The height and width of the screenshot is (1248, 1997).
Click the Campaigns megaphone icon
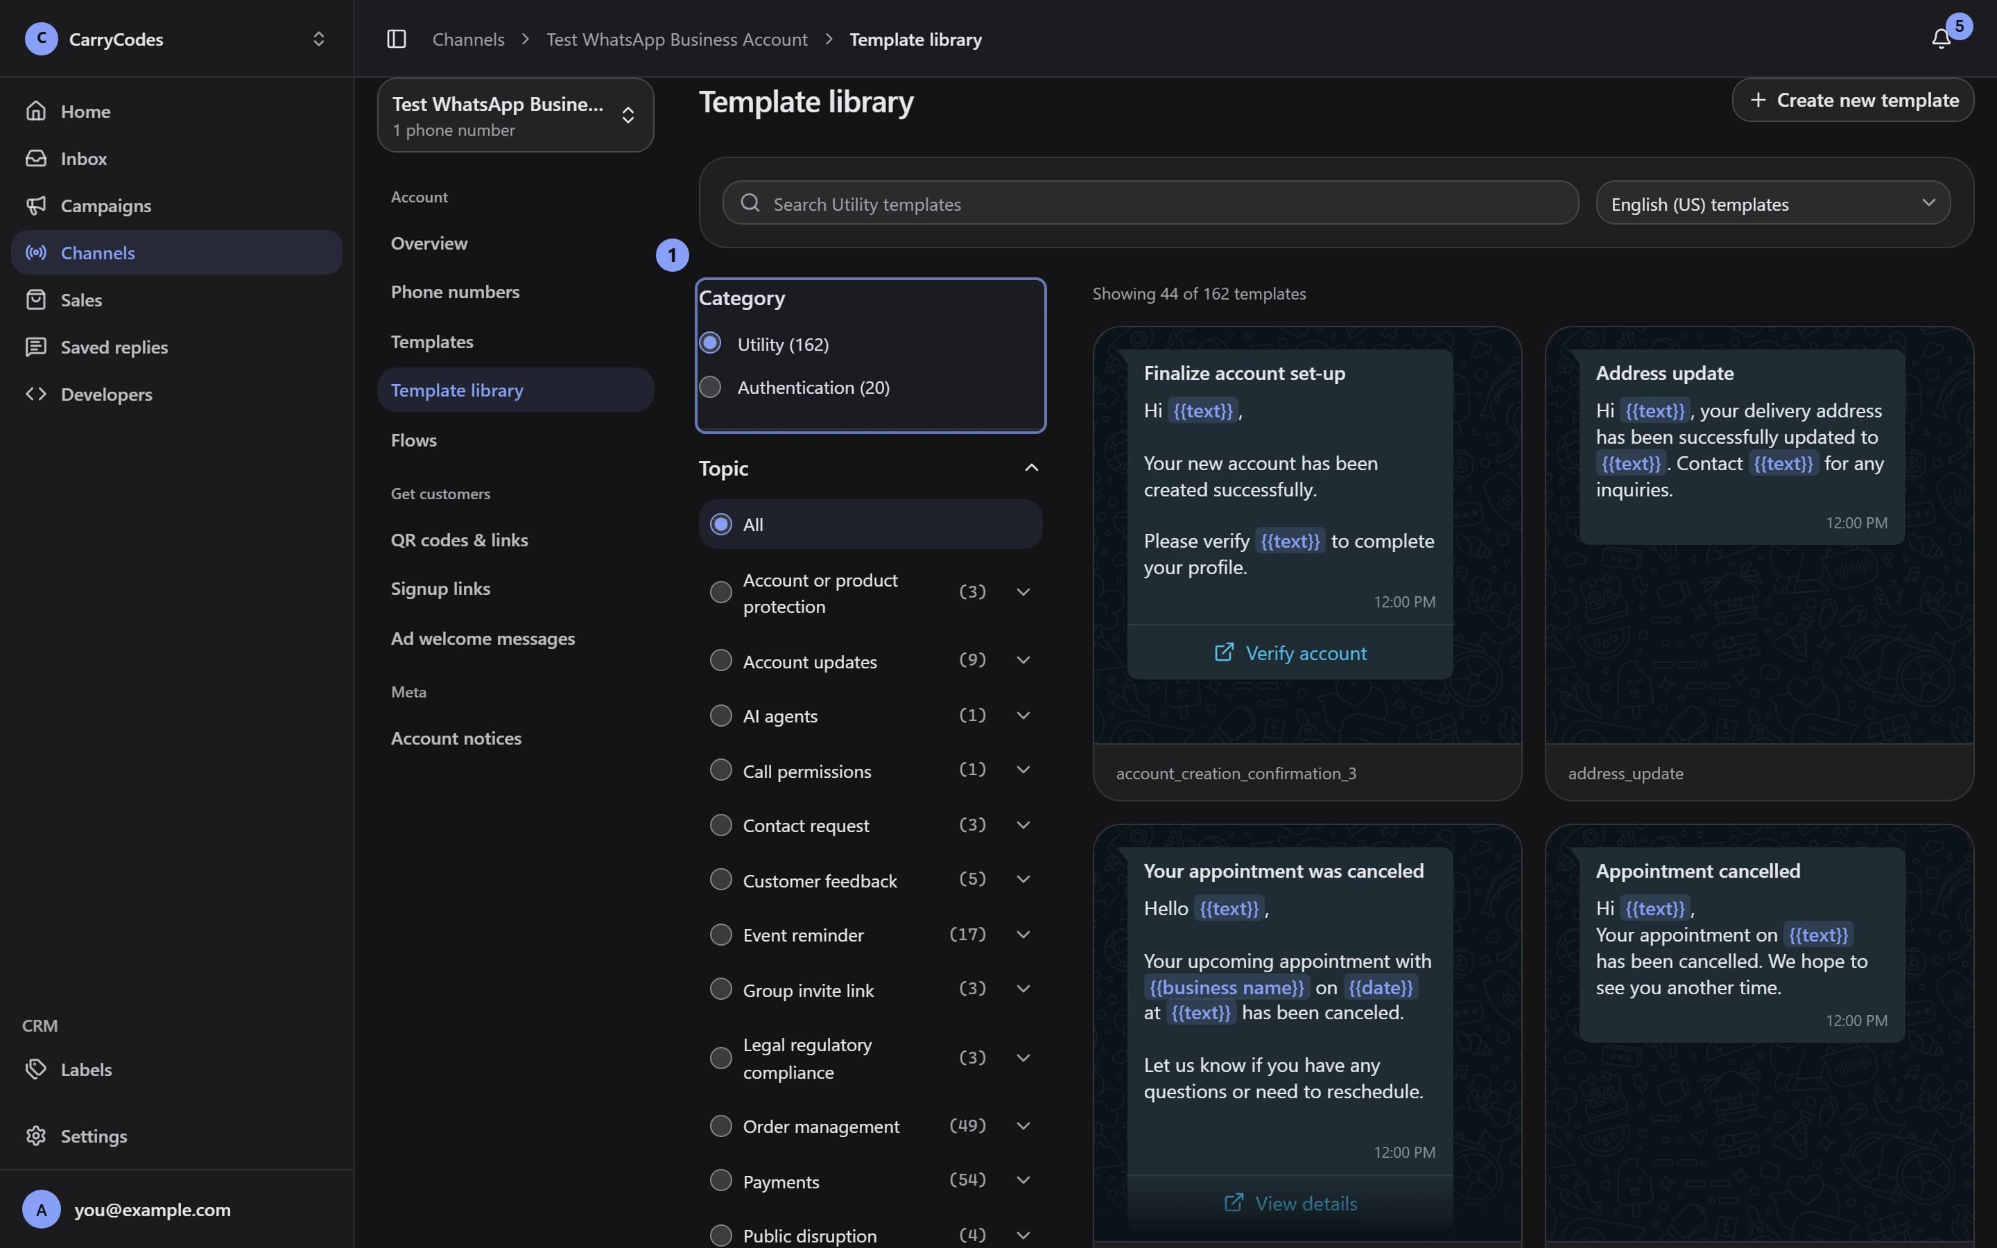(x=35, y=205)
